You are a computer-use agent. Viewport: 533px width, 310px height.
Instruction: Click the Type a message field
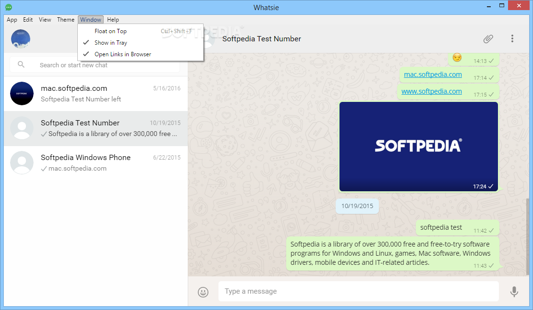coord(359,291)
